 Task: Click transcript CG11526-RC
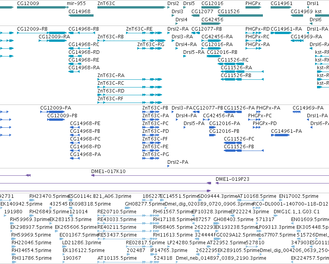tap(231, 64)
